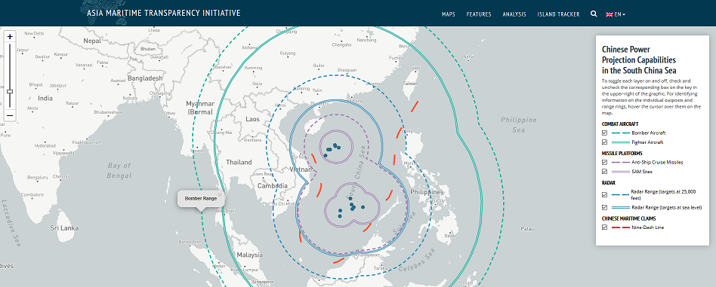Toggle the Anti-Ship Cruise Missiles checkbox
The height and width of the screenshot is (287, 716).
click(604, 162)
